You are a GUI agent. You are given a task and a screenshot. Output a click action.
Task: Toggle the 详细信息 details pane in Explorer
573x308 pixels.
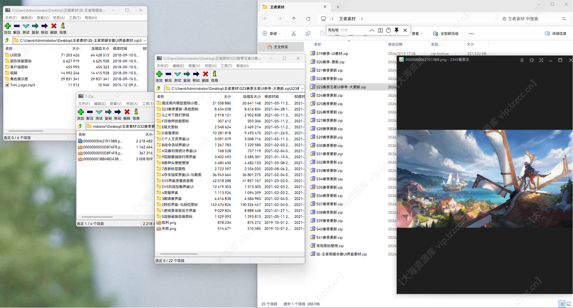pos(555,33)
